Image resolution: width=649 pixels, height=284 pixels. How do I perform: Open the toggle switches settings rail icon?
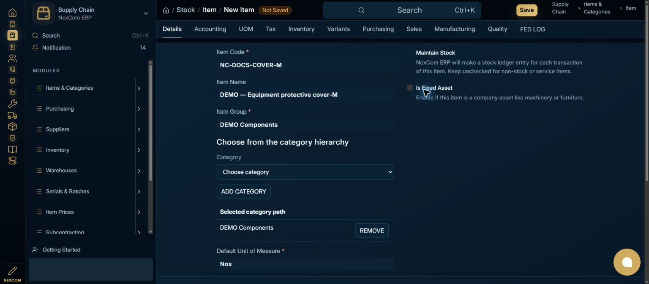point(12,161)
